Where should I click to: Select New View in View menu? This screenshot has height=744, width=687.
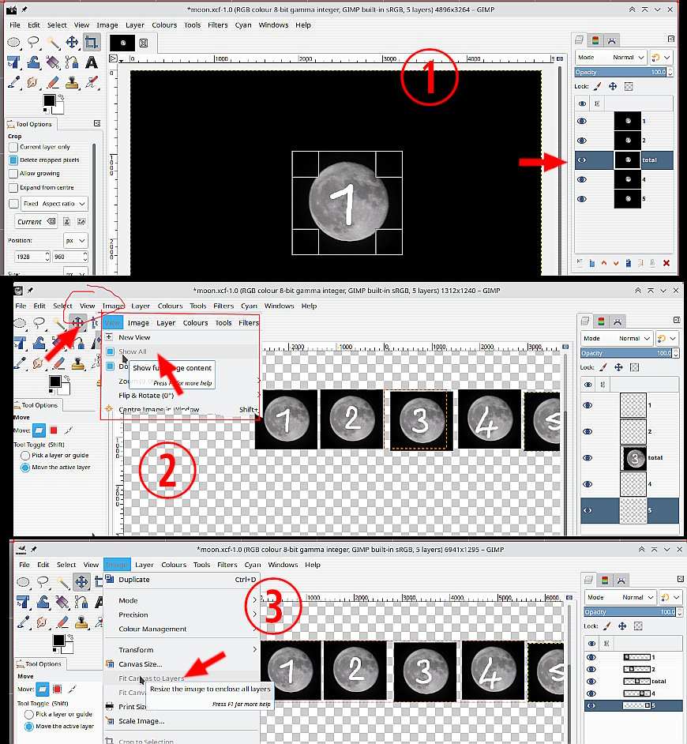click(181, 337)
